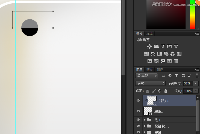Hide the 按钮 拷贝 group
The height and width of the screenshot is (134, 200).
tap(138, 126)
